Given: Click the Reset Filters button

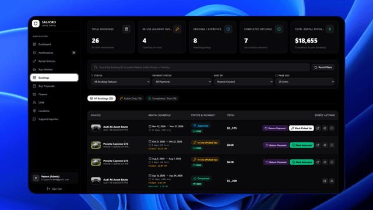Looking at the screenshot, I should point(323,68).
